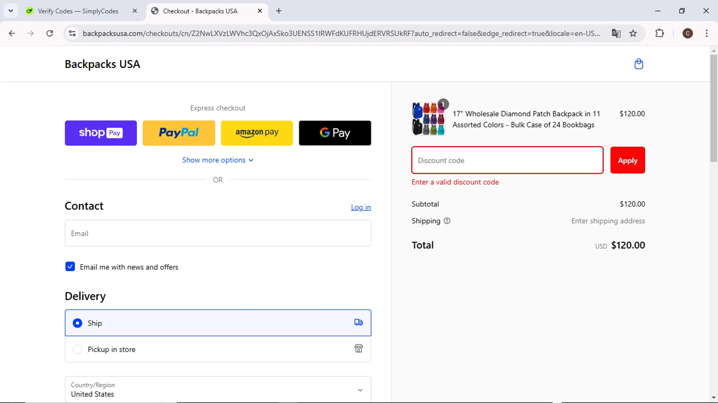Viewport: 718px width, 403px height.
Task: Click the browser address bar URL
Action: click(x=341, y=33)
